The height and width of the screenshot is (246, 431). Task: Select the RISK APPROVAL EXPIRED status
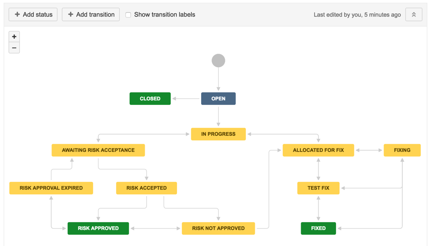(x=51, y=188)
